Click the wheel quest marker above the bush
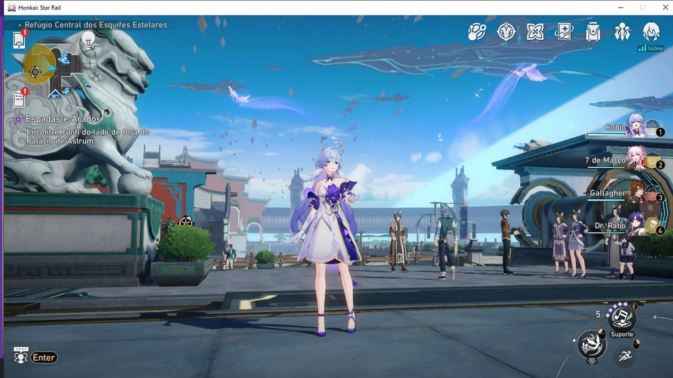 click(x=186, y=222)
